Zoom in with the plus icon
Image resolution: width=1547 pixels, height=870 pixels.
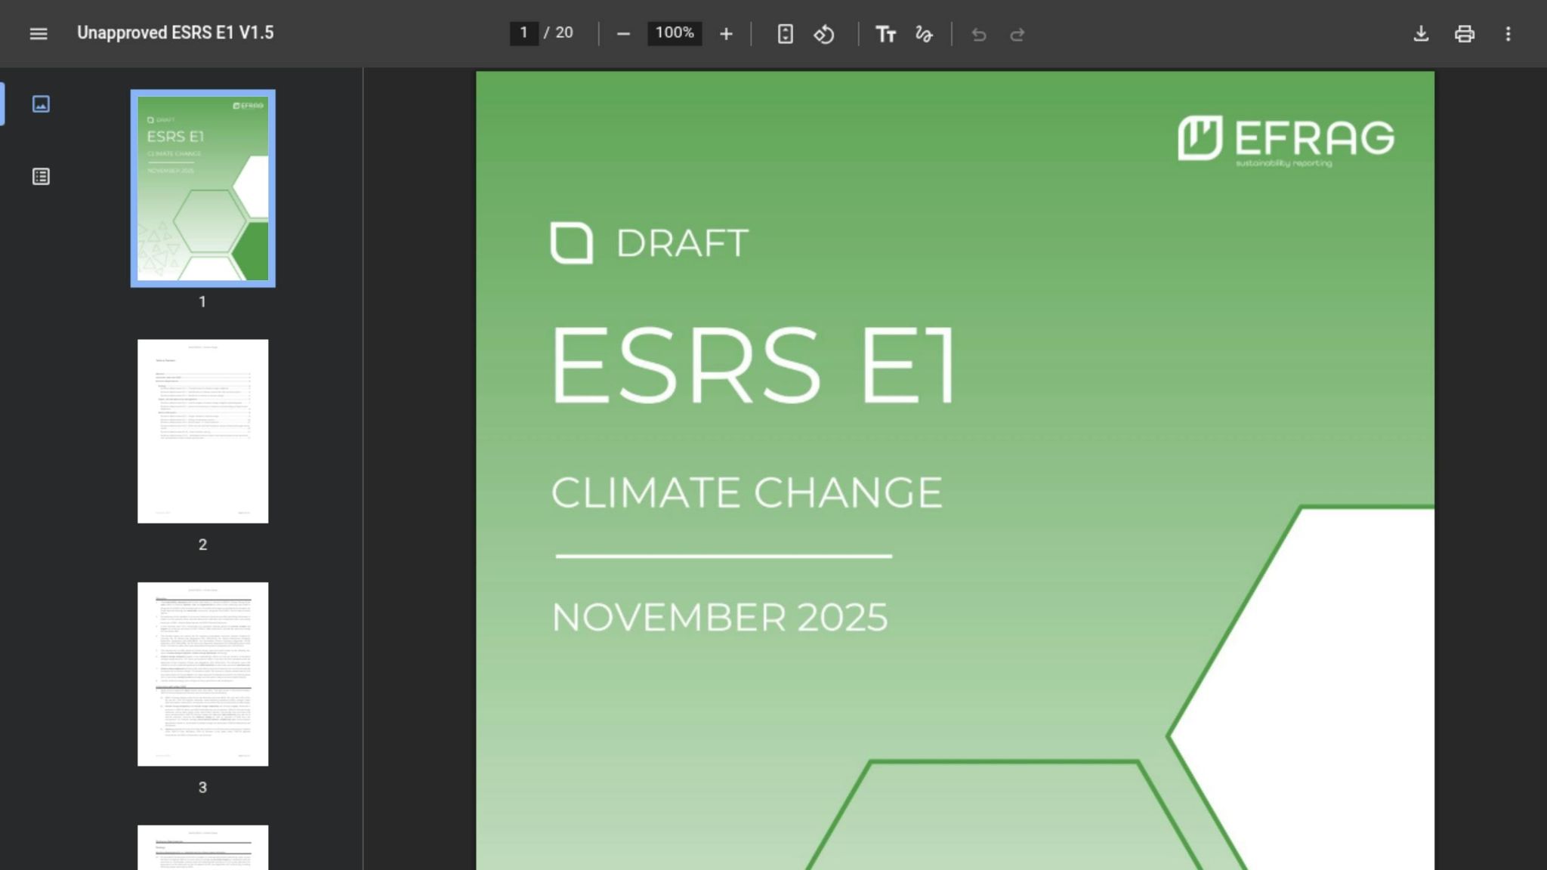[x=726, y=34]
